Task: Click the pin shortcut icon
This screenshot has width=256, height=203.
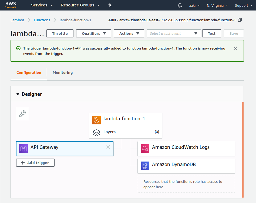Action: pos(110,5)
